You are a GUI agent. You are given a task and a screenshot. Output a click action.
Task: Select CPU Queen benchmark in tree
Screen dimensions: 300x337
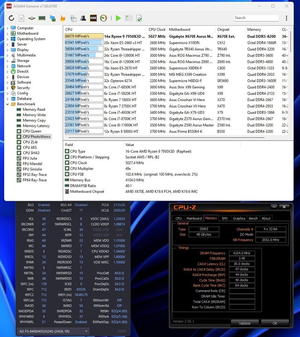point(32,131)
